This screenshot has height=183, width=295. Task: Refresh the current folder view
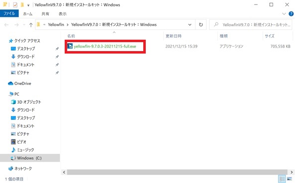click(201, 25)
